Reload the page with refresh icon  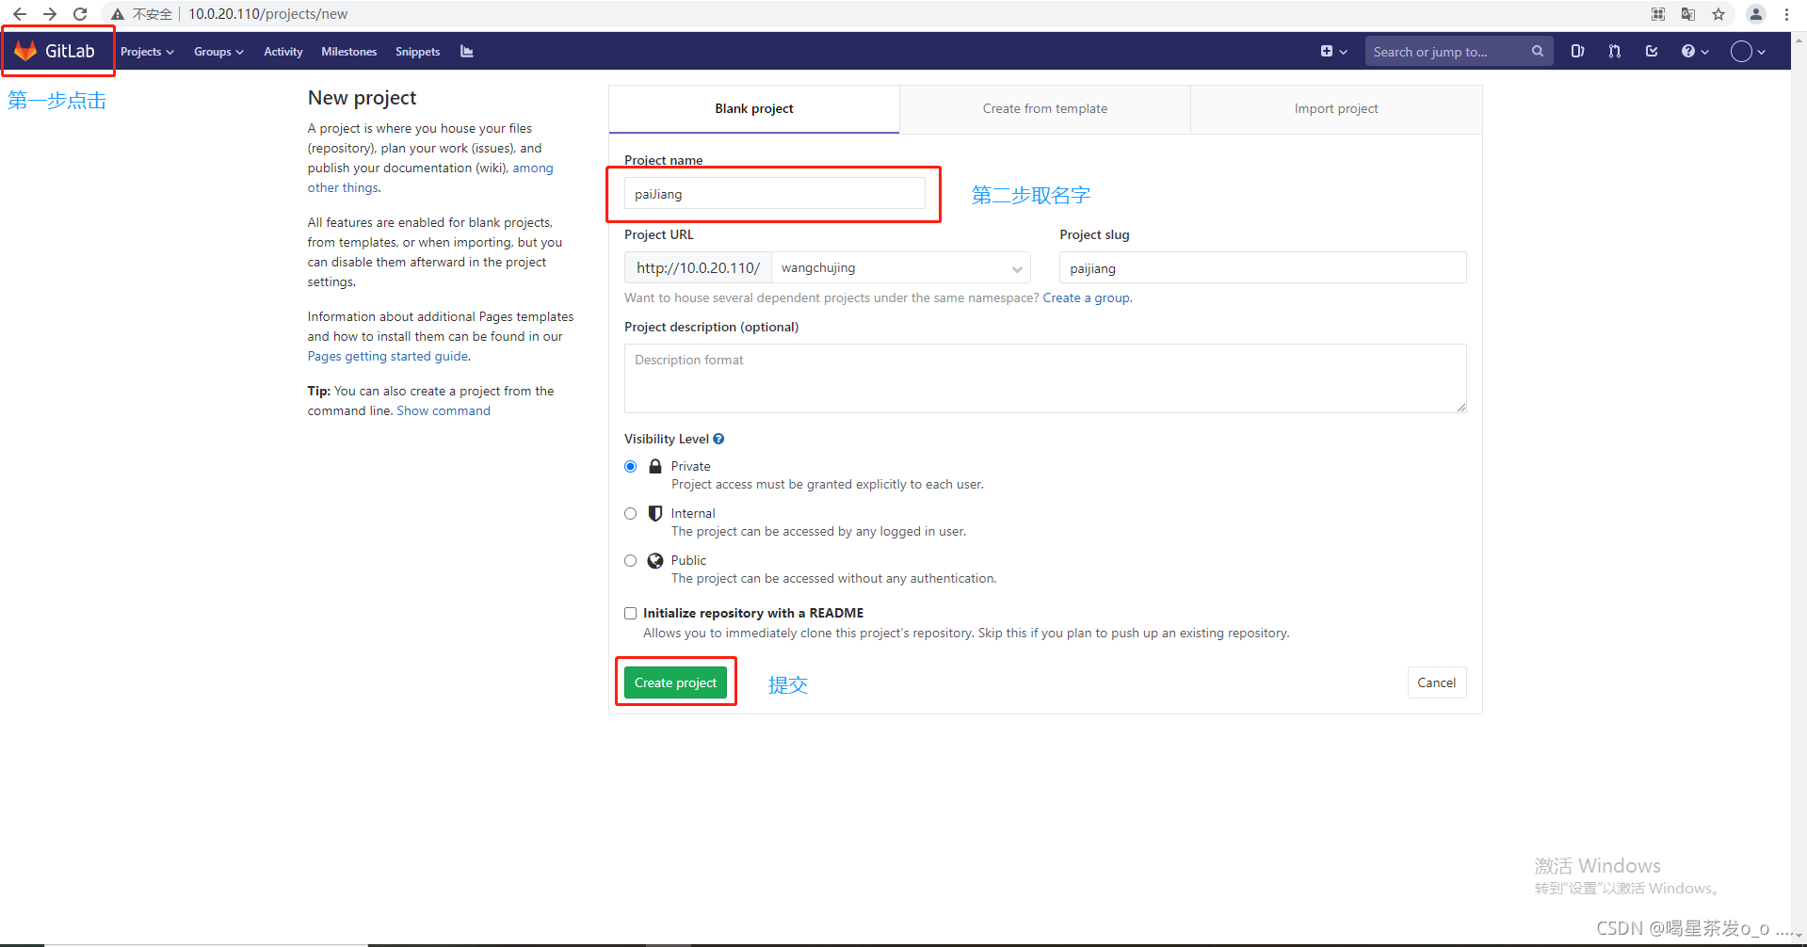point(80,14)
